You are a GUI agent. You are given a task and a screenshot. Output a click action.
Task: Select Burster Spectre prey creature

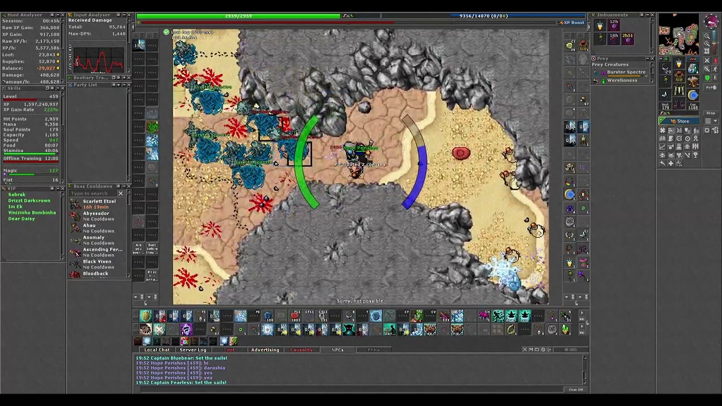click(x=626, y=72)
